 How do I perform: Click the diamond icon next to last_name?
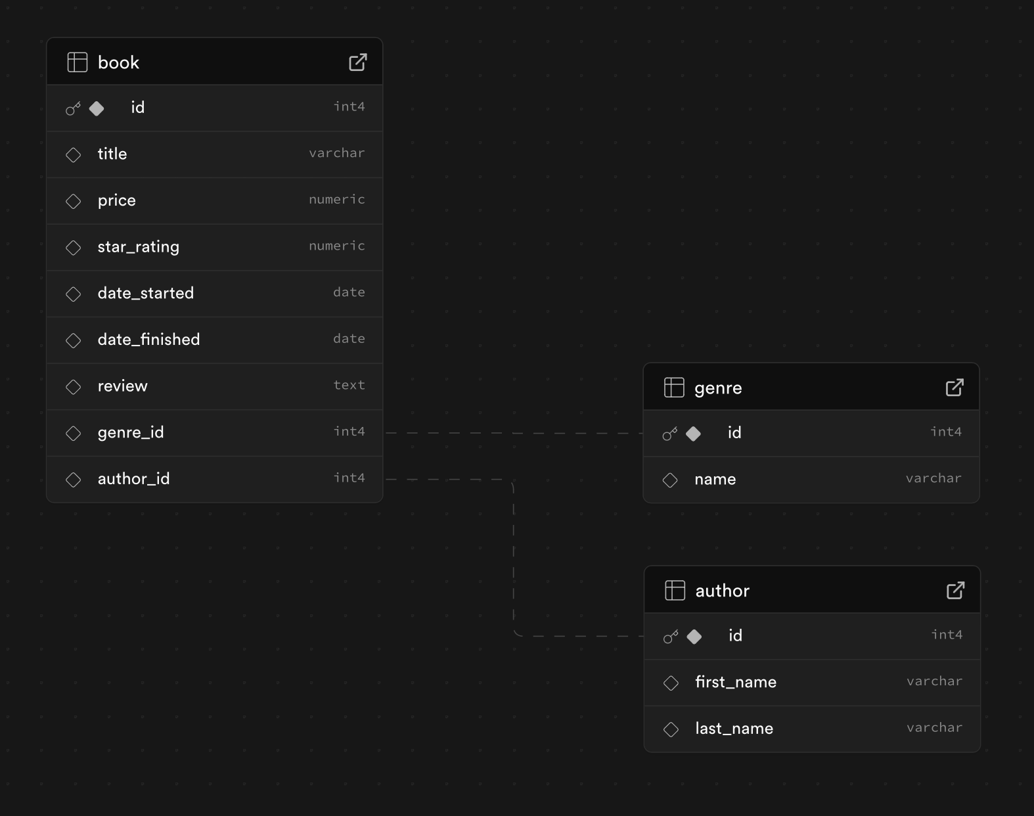pyautogui.click(x=671, y=729)
